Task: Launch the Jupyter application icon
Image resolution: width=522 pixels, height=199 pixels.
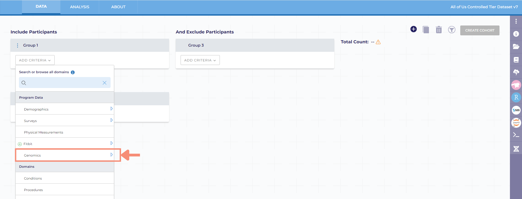Action: pos(516,123)
